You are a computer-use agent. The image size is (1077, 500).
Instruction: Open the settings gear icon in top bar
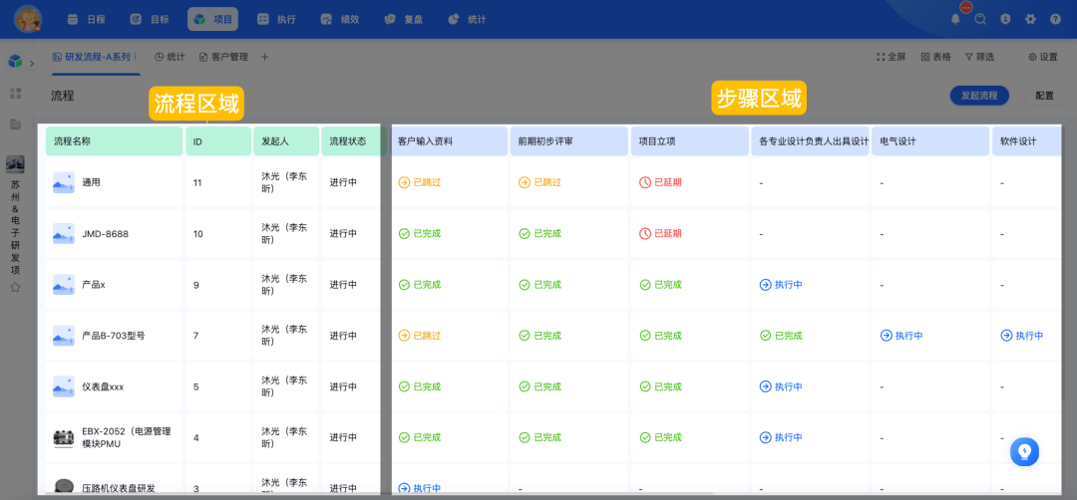pos(1030,19)
